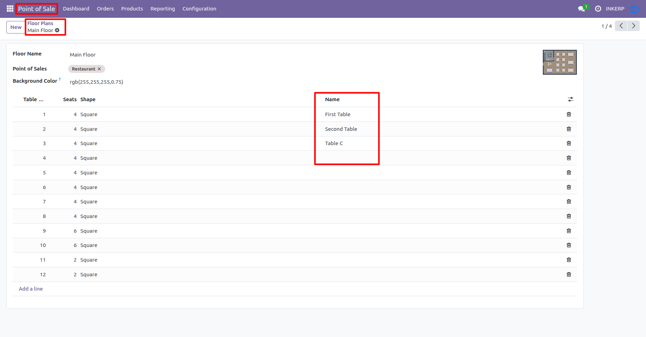Open the Dashboard menu
This screenshot has width=646, height=337.
[x=76, y=9]
